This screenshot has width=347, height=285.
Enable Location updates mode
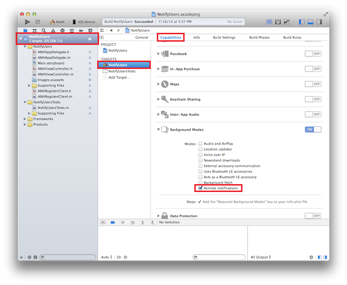pyautogui.click(x=200, y=149)
